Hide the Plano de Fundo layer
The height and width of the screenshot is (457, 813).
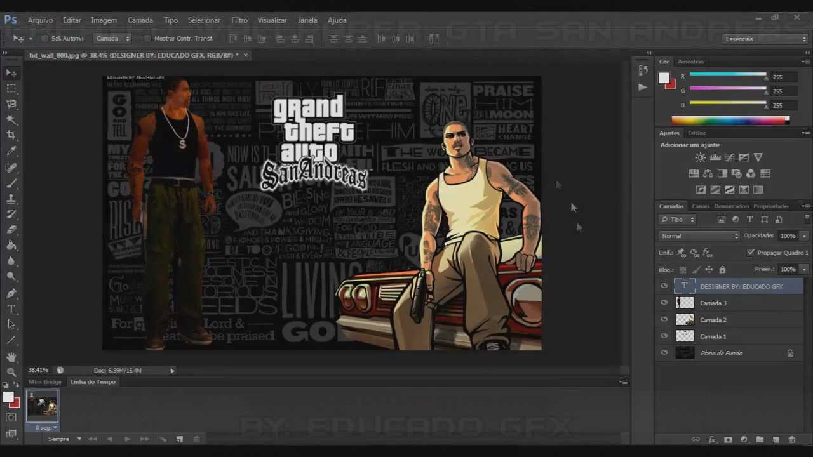(664, 353)
